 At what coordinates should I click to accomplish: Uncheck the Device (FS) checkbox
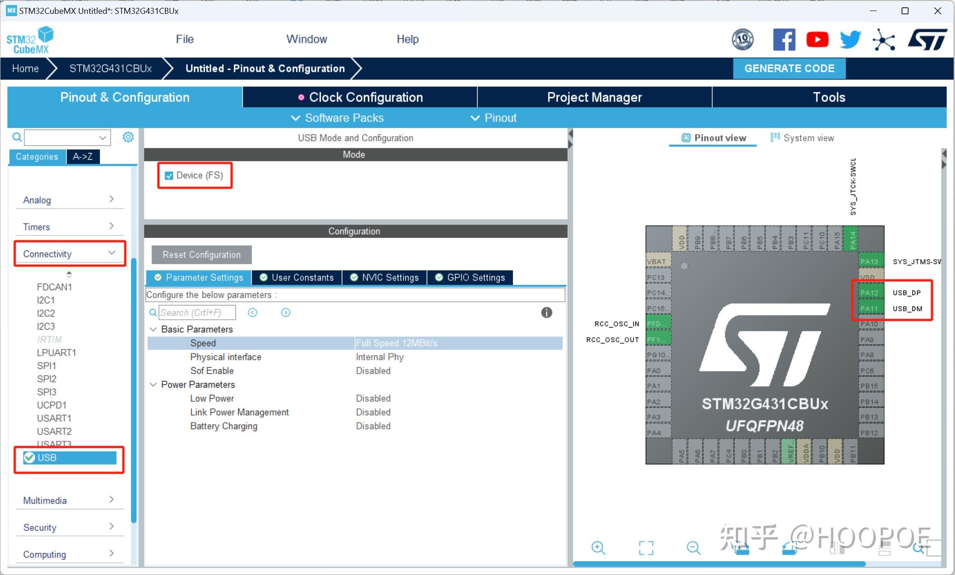[x=169, y=175]
